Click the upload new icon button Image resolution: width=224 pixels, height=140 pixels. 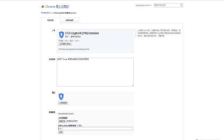coord(63,103)
